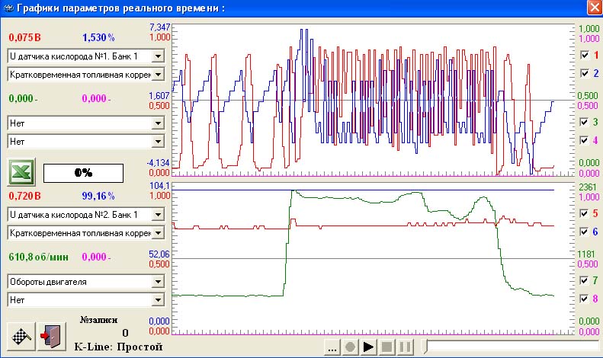Click the square stop button

(387, 347)
